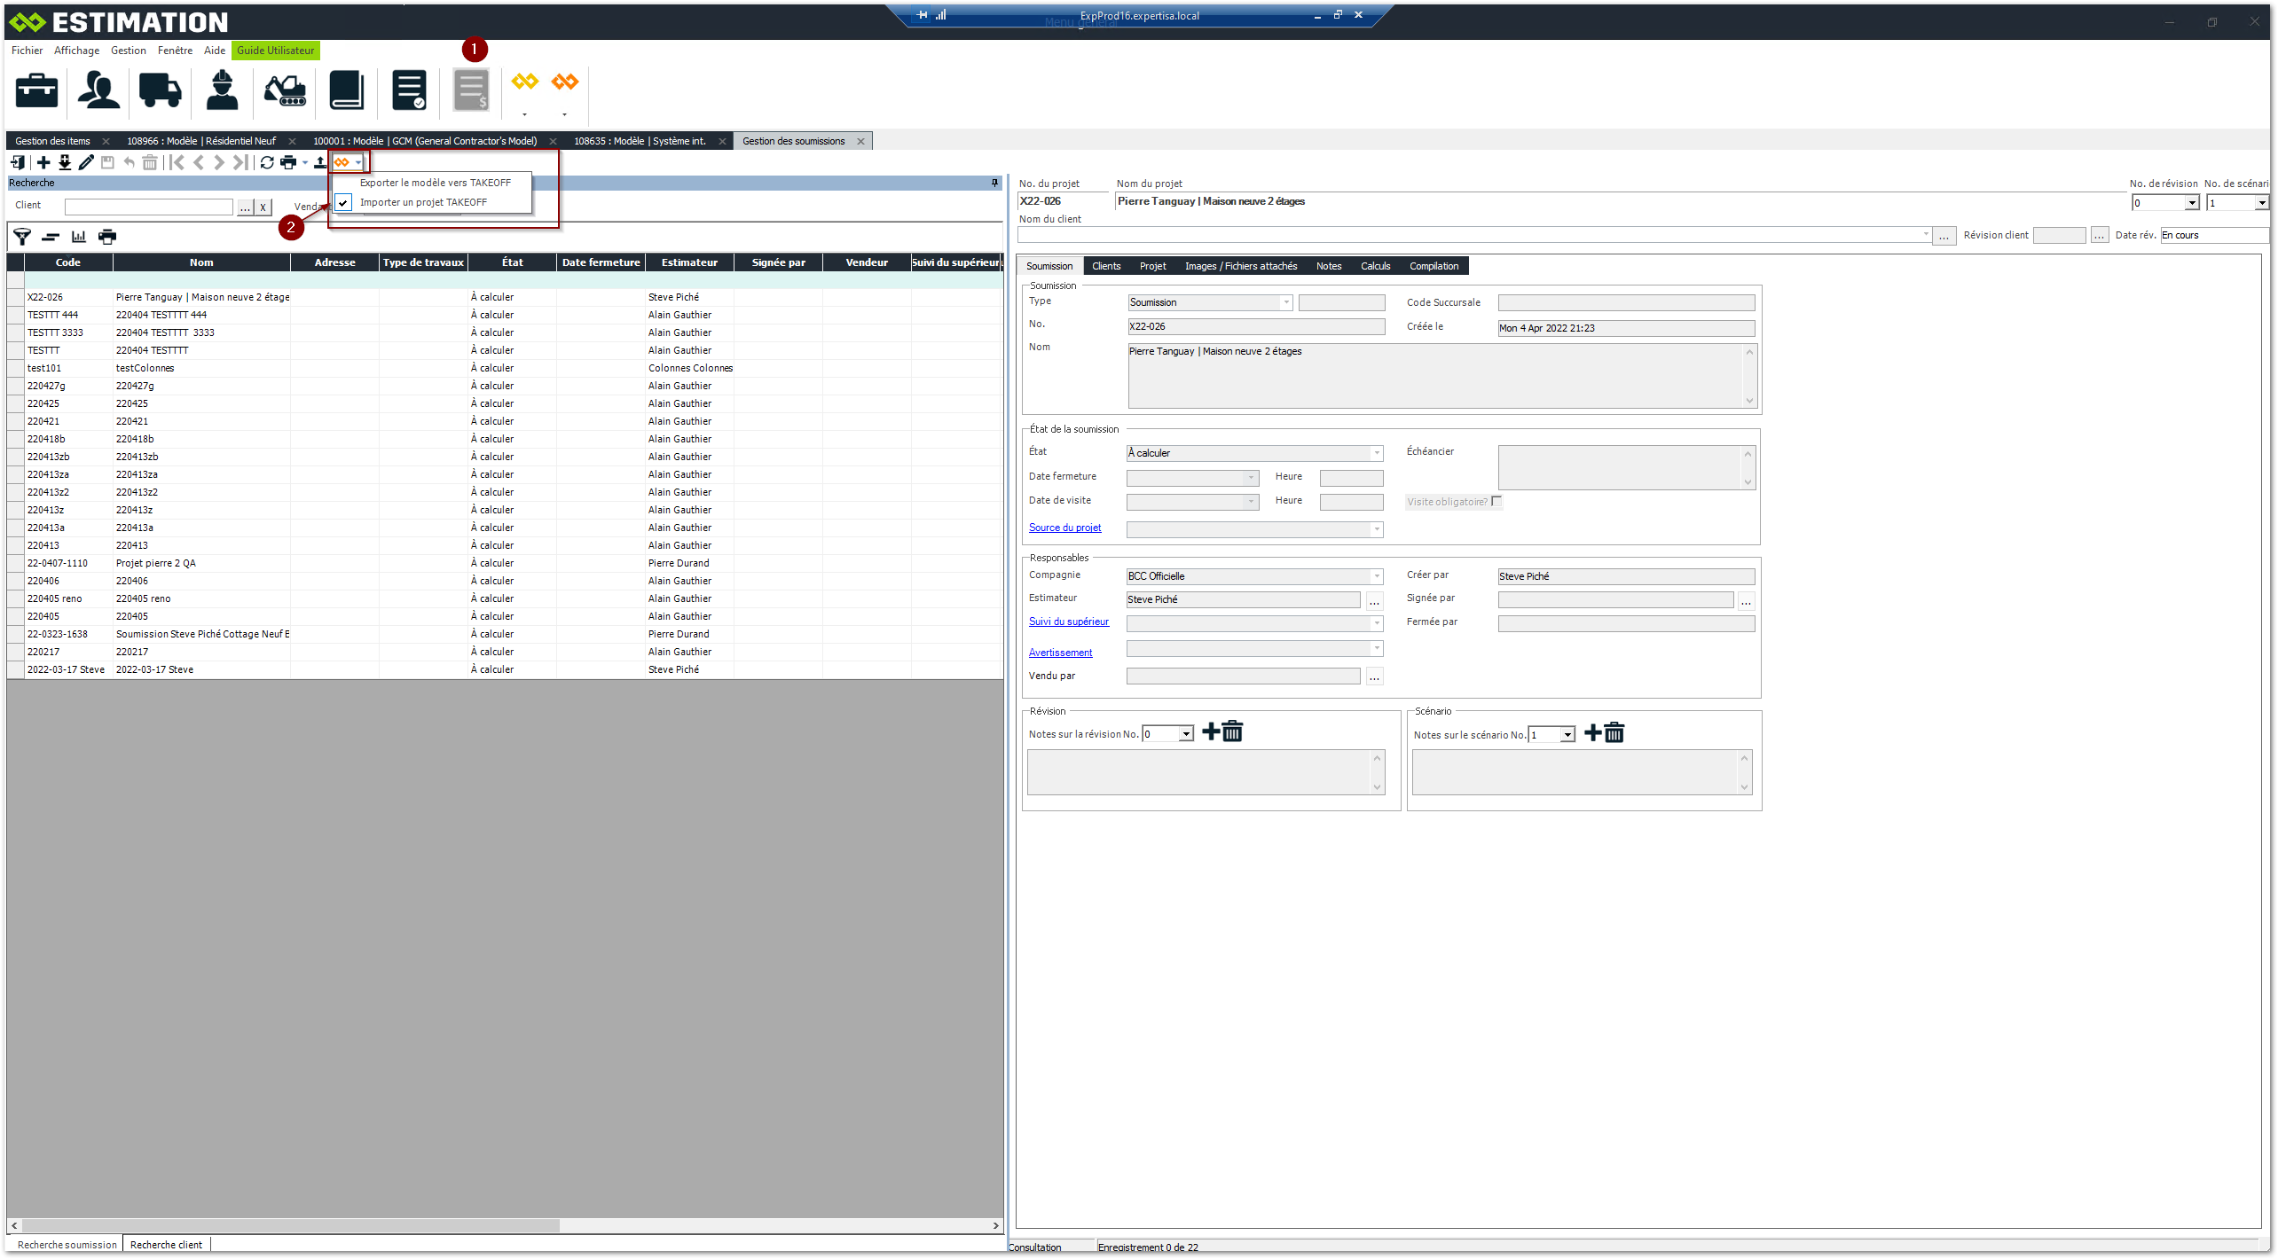Click the Client search input field
The width and height of the screenshot is (2278, 1259).
click(x=148, y=207)
